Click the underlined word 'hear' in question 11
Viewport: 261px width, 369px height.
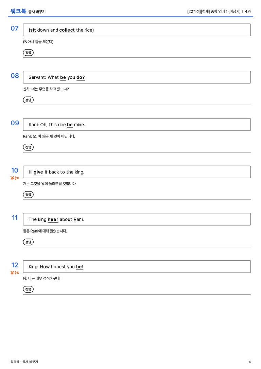53,220
